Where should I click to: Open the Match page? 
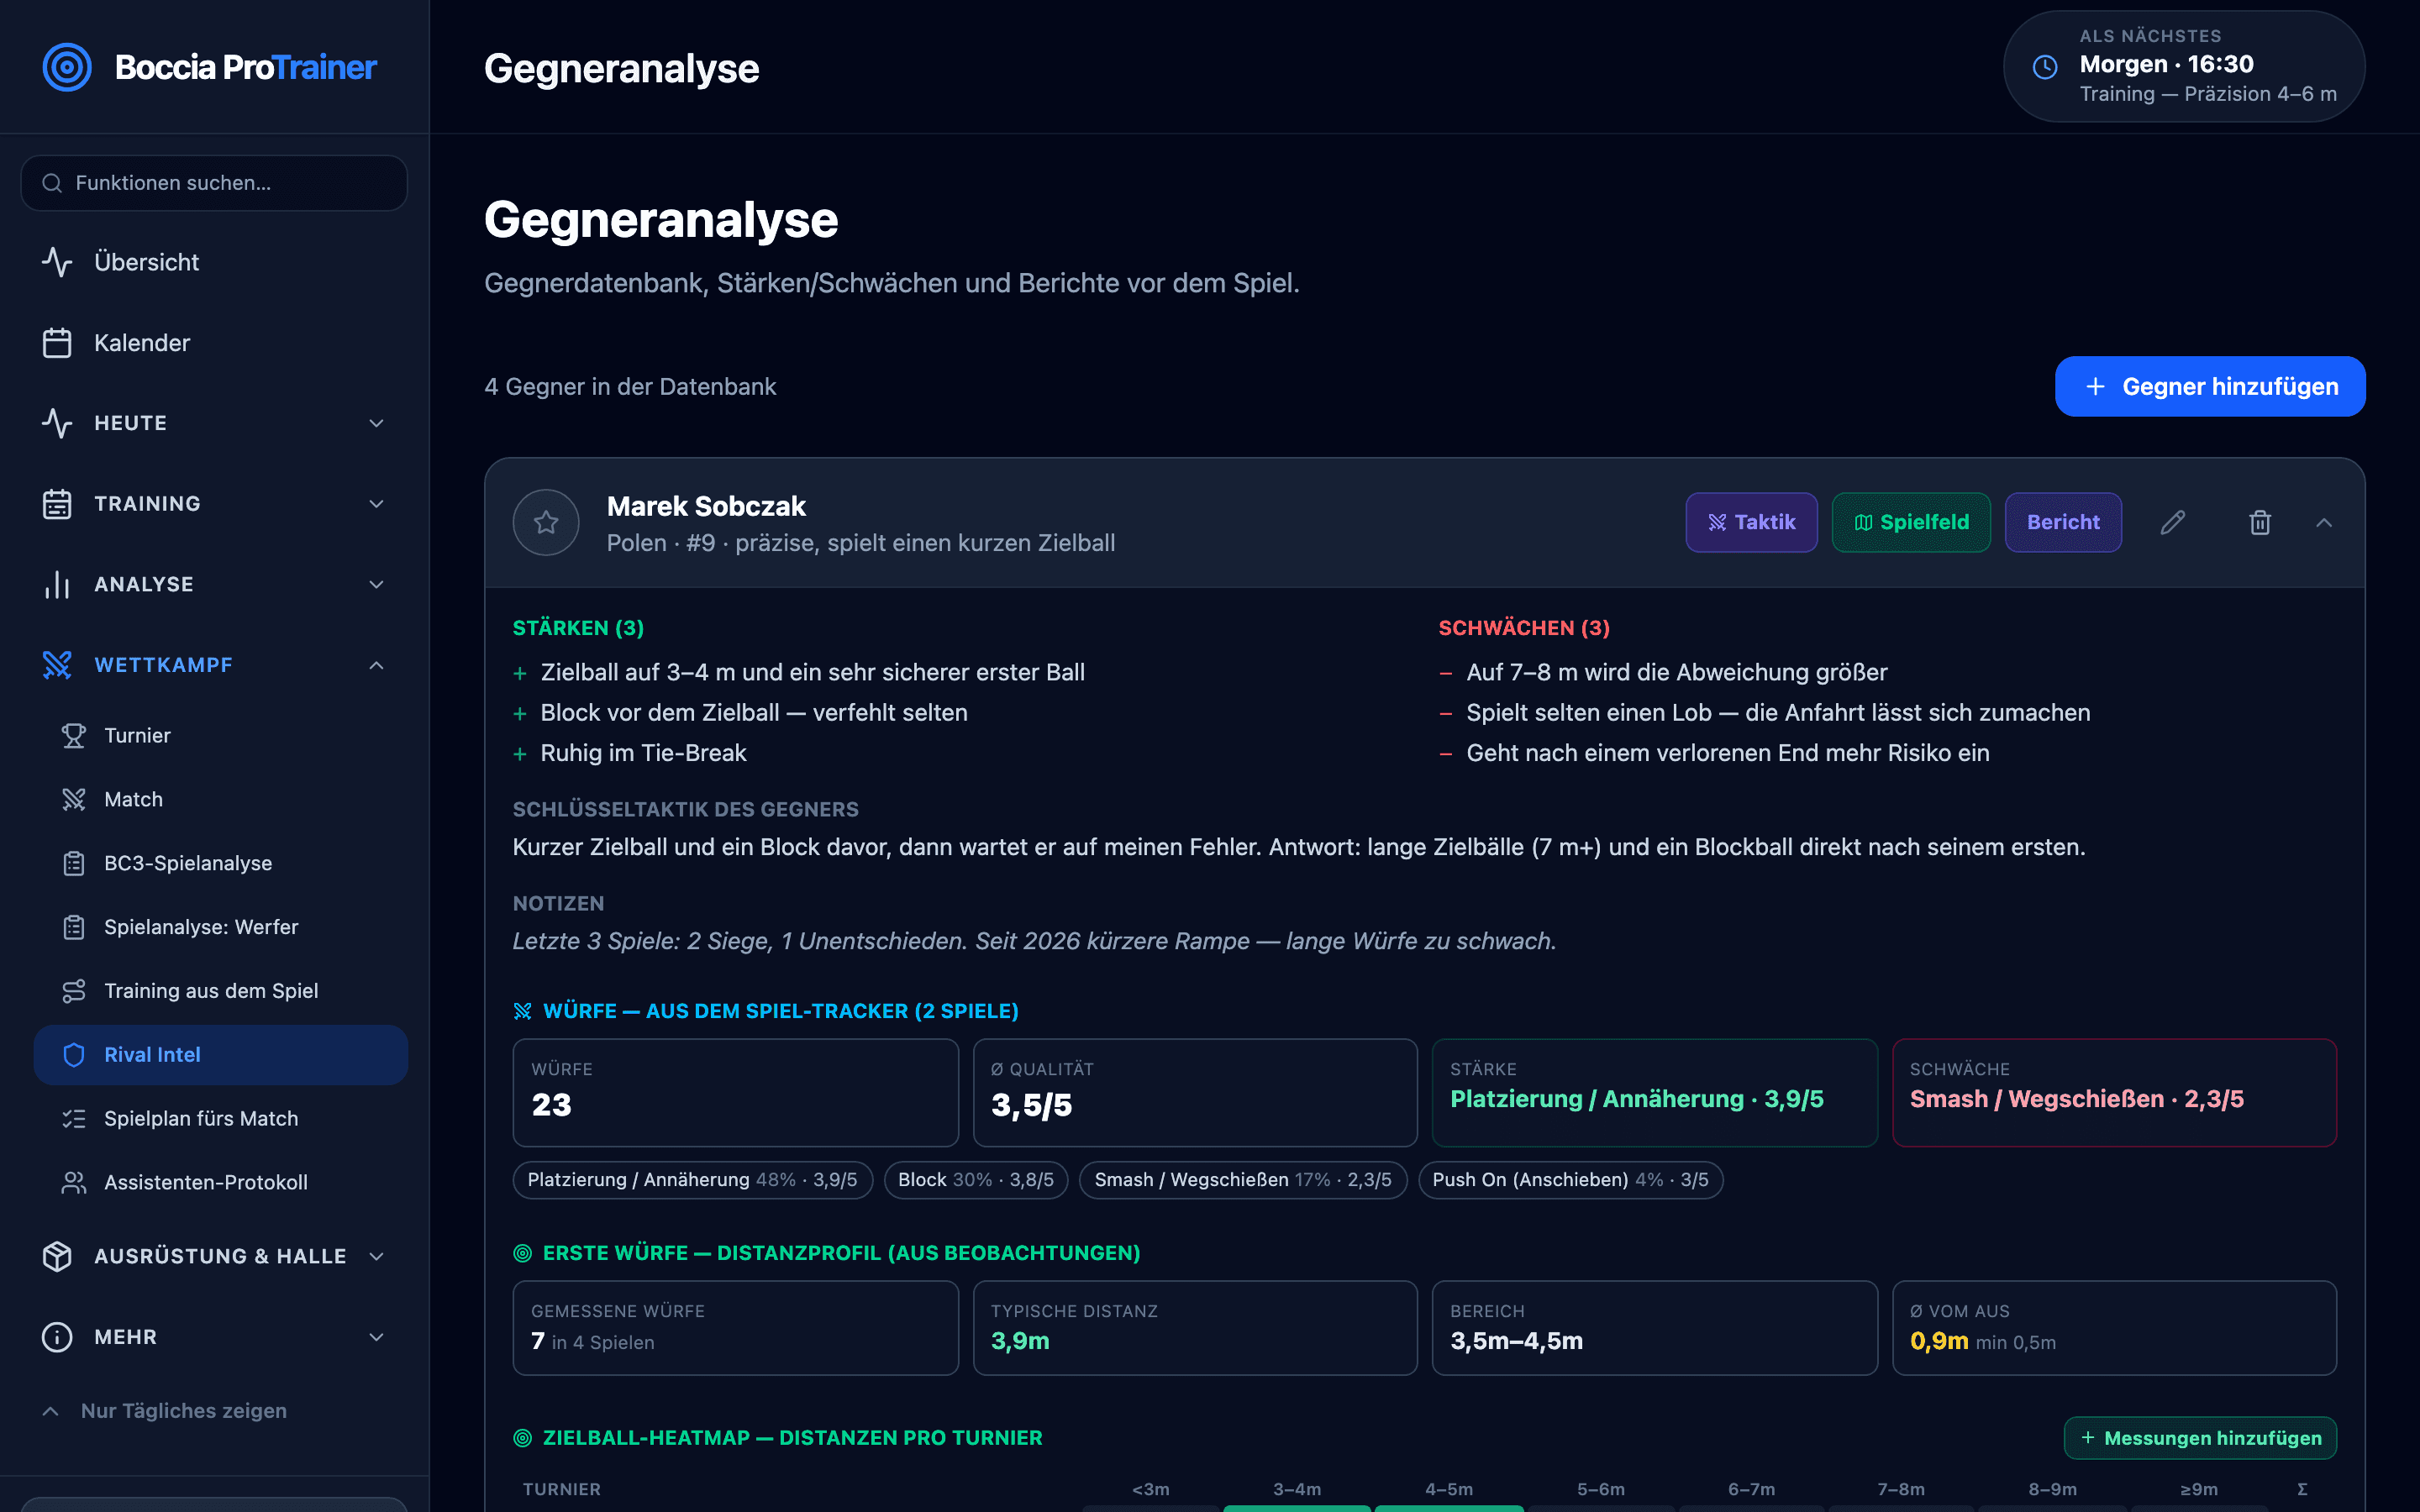(x=221, y=799)
